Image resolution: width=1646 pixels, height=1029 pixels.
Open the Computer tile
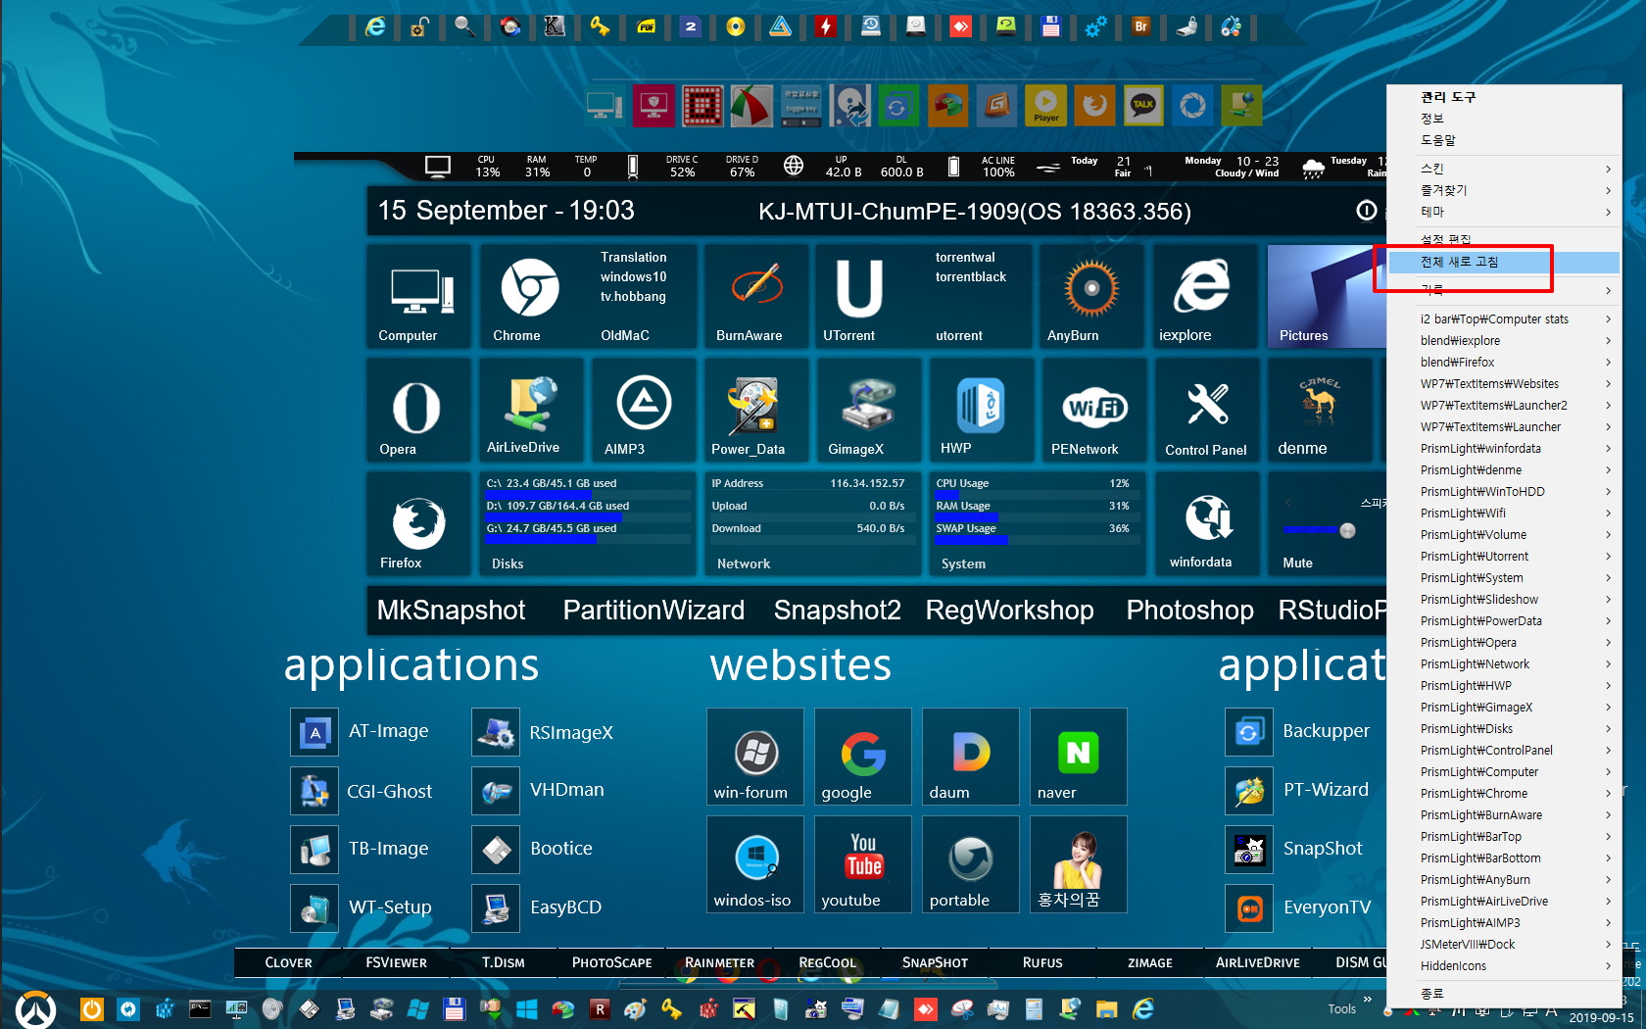(x=418, y=296)
